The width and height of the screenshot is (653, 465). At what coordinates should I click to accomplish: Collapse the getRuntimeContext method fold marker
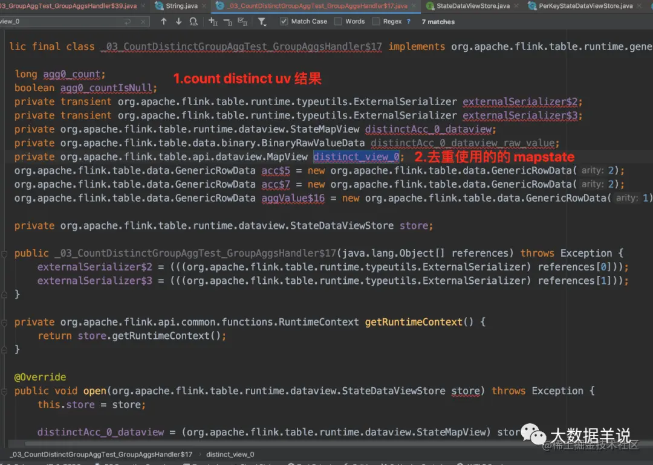tap(4, 322)
